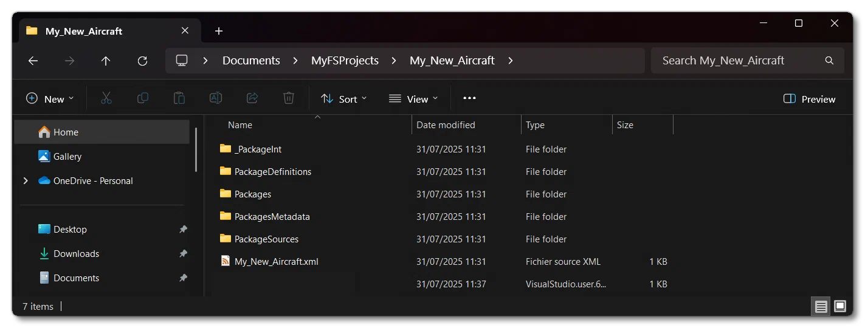Select the PackageDefinitions folder name
Image resolution: width=865 pixels, height=328 pixels.
(273, 171)
